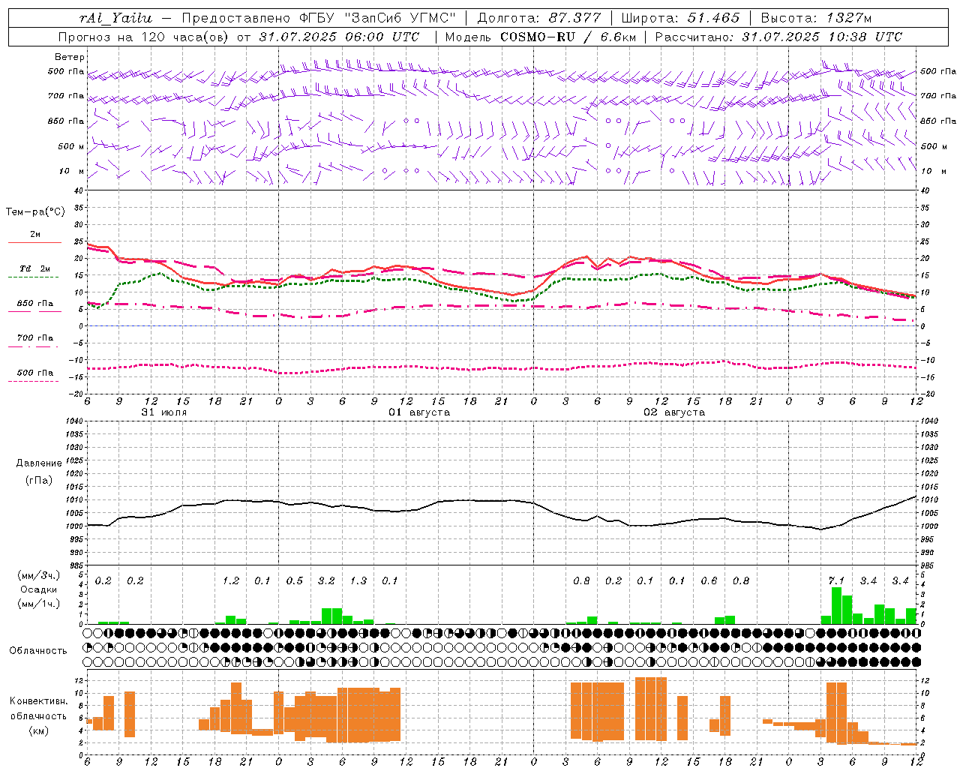The height and width of the screenshot is (768, 960).
Task: Click the "7.1" three-hour precipitation value
Action: tap(836, 580)
